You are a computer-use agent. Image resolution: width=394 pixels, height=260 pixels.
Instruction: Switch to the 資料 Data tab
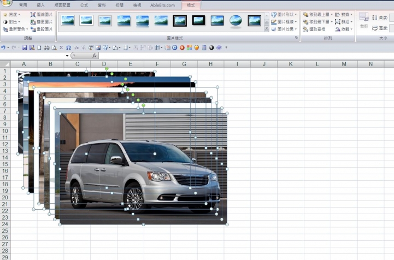(102, 5)
